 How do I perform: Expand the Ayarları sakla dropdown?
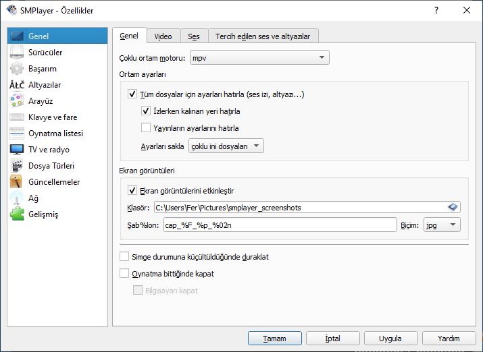click(x=226, y=146)
